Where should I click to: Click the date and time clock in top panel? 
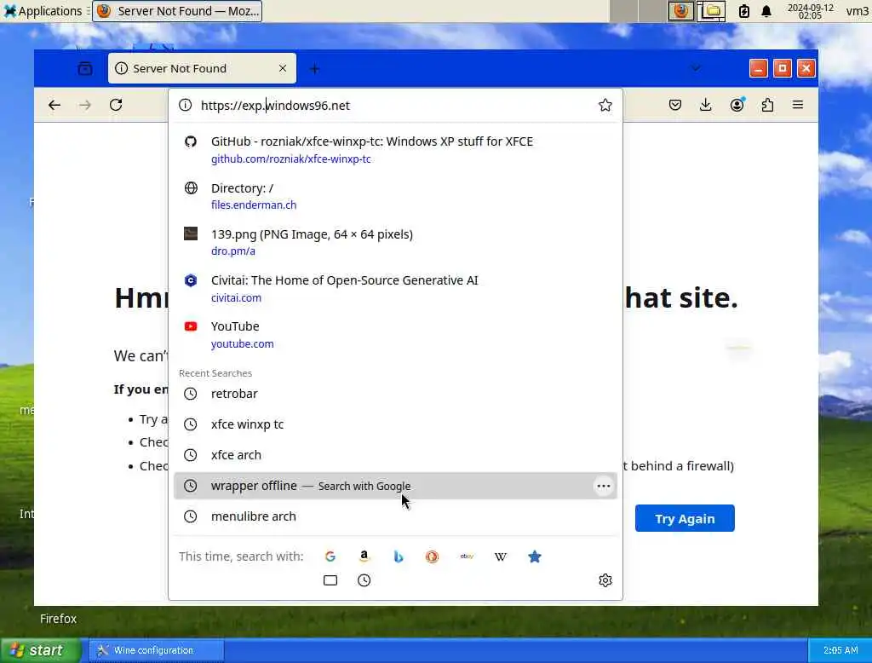tap(811, 11)
